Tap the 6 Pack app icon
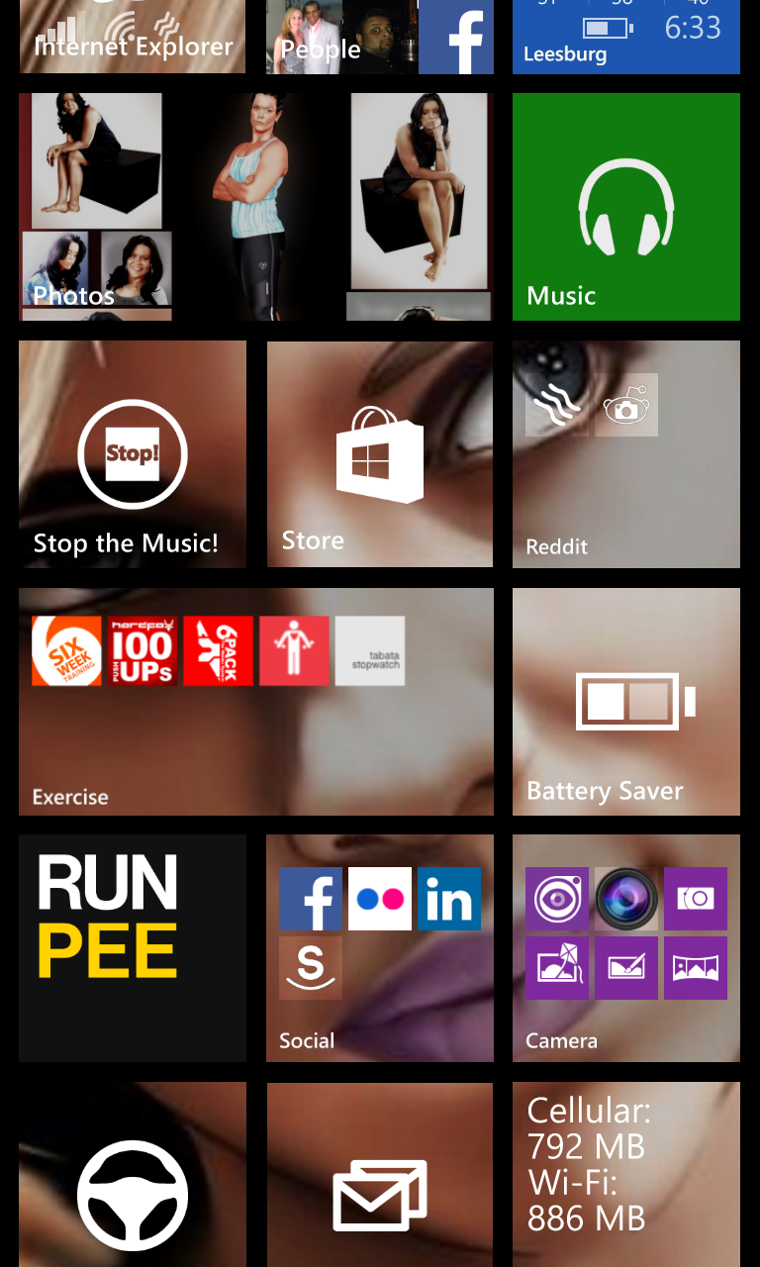This screenshot has width=760, height=1267. point(219,651)
